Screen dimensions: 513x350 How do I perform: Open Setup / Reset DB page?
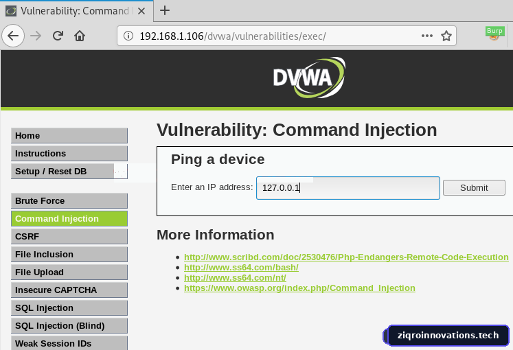click(x=69, y=172)
